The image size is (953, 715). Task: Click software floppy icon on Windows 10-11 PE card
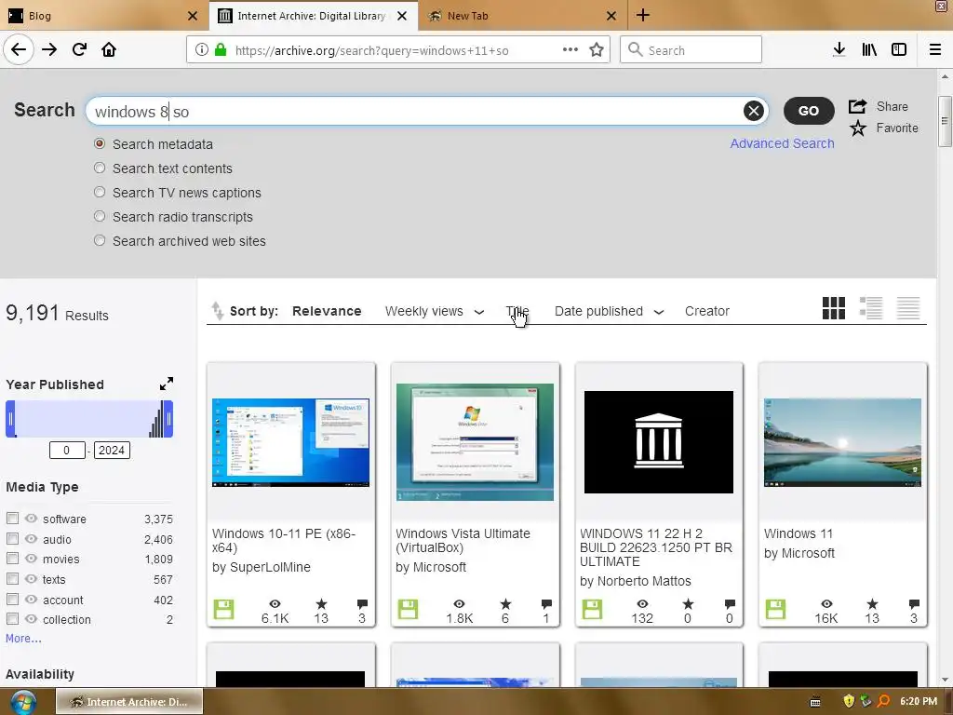[223, 609]
